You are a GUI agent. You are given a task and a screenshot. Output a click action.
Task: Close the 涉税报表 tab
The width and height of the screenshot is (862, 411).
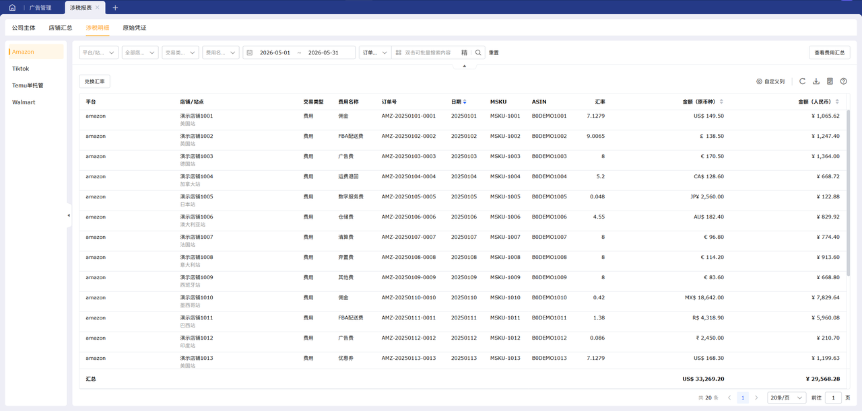pyautogui.click(x=98, y=7)
